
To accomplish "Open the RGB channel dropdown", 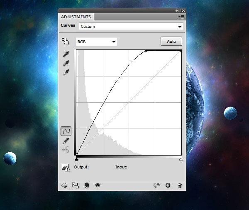I will 97,42.
